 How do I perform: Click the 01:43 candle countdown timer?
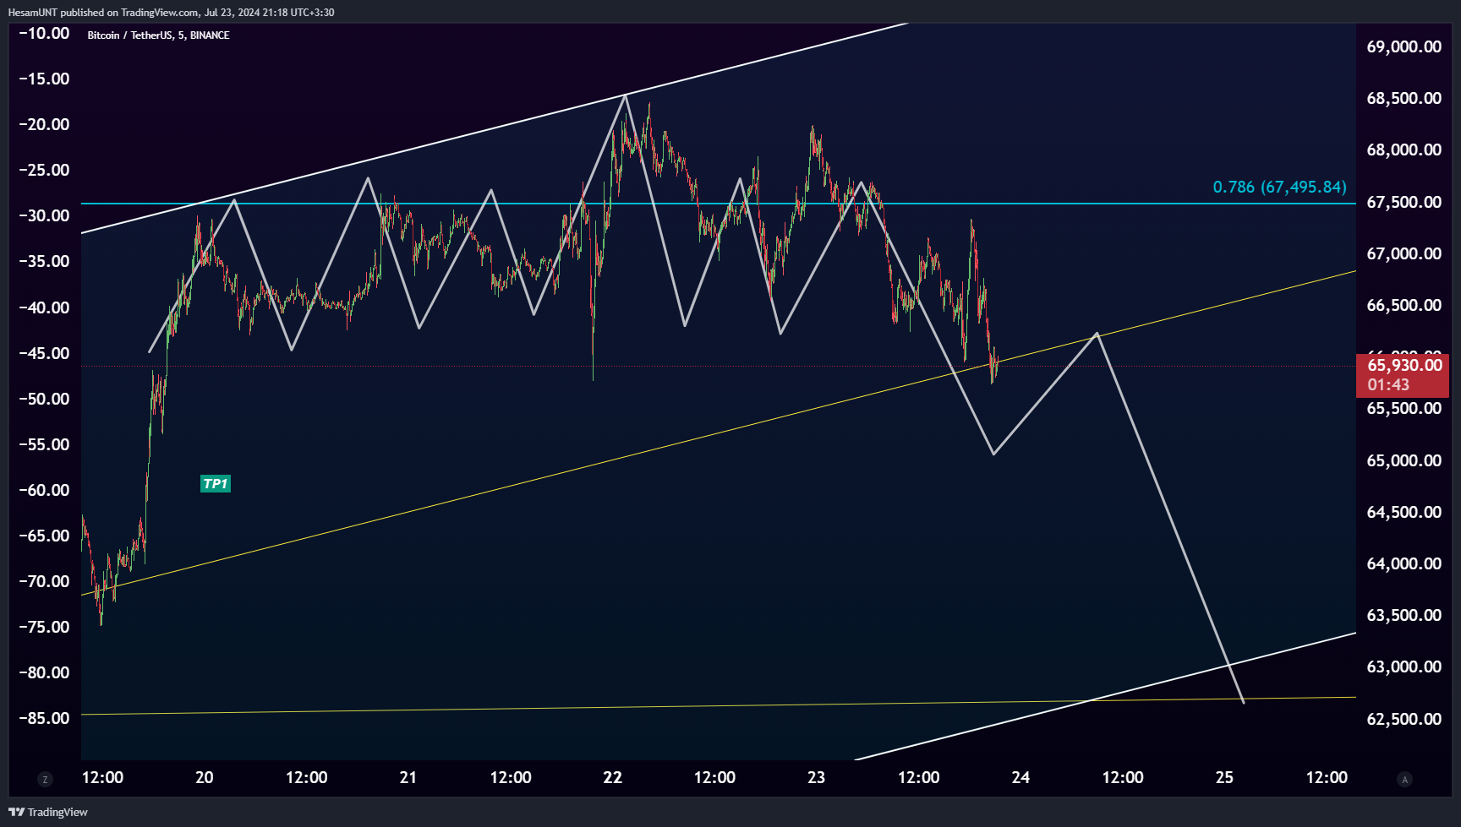coord(1388,385)
